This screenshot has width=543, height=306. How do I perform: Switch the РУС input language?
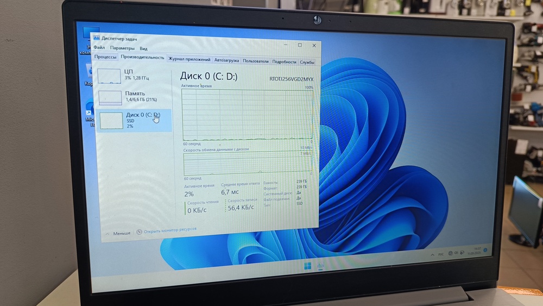(441, 254)
